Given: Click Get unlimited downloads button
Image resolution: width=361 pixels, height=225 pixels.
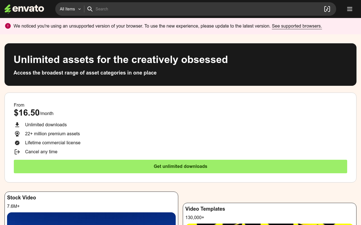Looking at the screenshot, I should (x=180, y=166).
